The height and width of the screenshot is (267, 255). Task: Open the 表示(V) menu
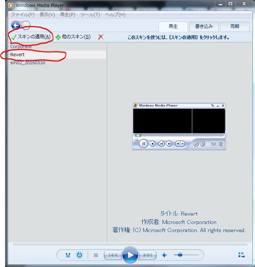(47, 15)
